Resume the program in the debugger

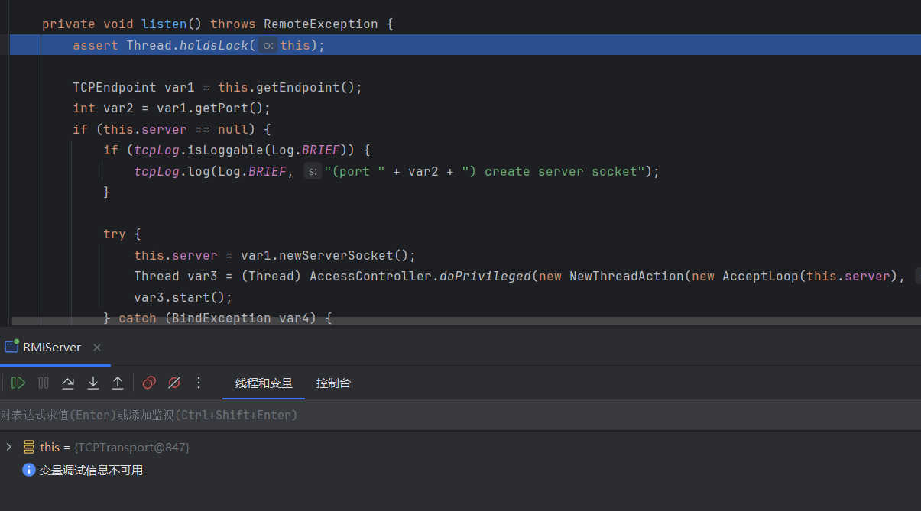coord(18,383)
